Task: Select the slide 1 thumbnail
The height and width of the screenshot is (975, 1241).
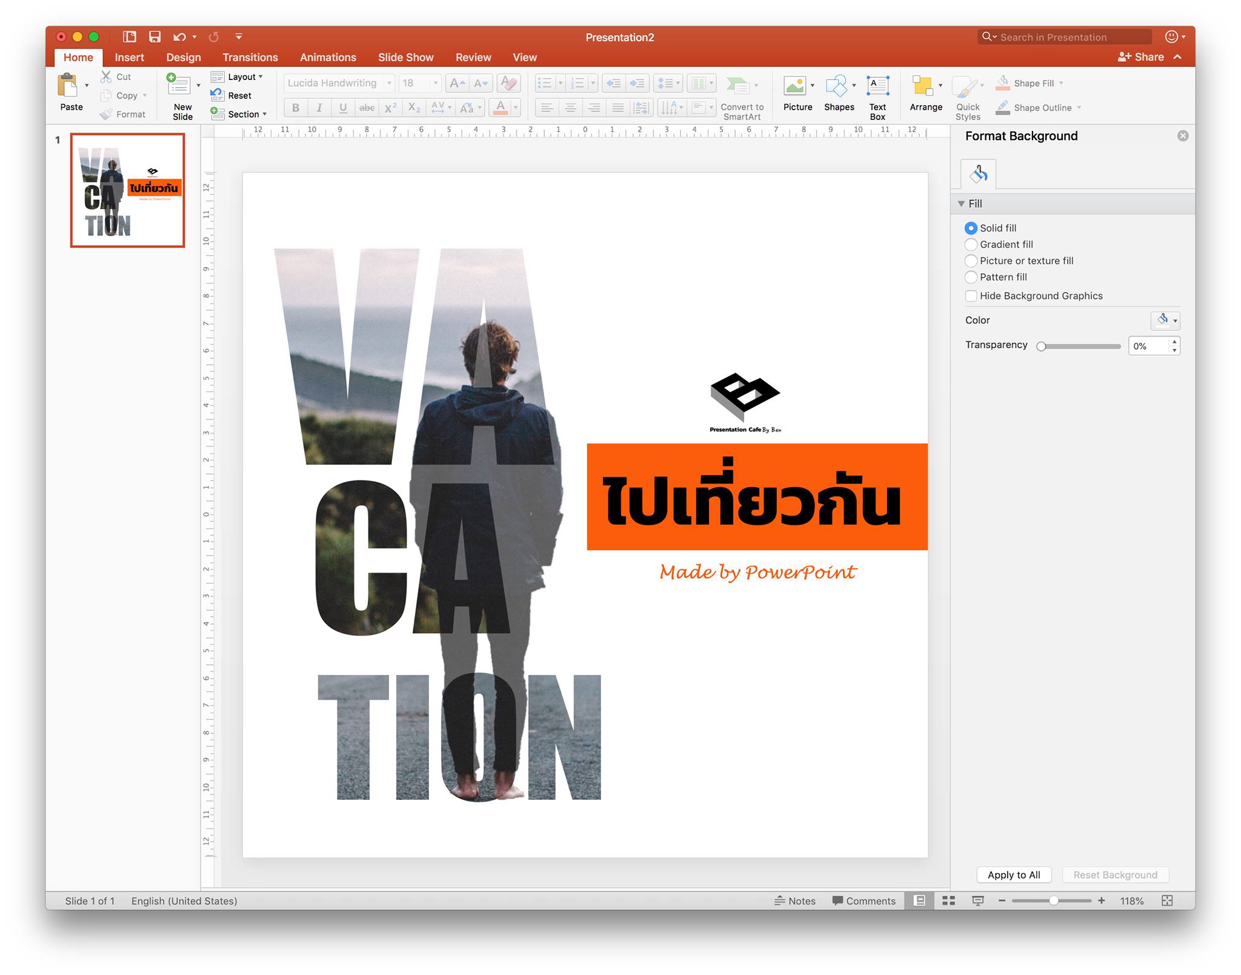Action: pyautogui.click(x=127, y=190)
